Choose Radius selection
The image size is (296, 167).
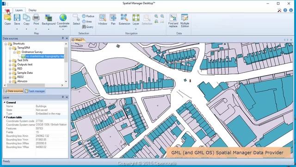pos(88,16)
